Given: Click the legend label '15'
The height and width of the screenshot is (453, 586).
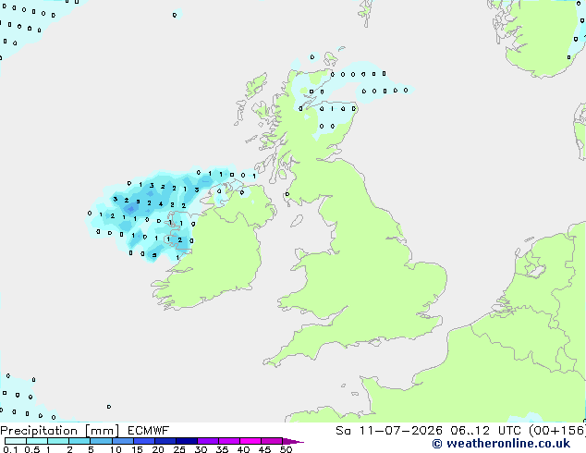Looking at the screenshot, I should [137, 449].
